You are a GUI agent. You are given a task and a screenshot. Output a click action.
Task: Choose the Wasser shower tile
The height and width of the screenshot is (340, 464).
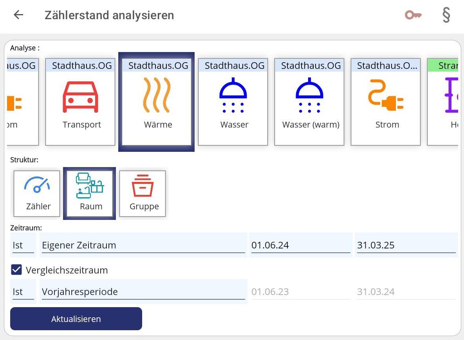pos(233,102)
